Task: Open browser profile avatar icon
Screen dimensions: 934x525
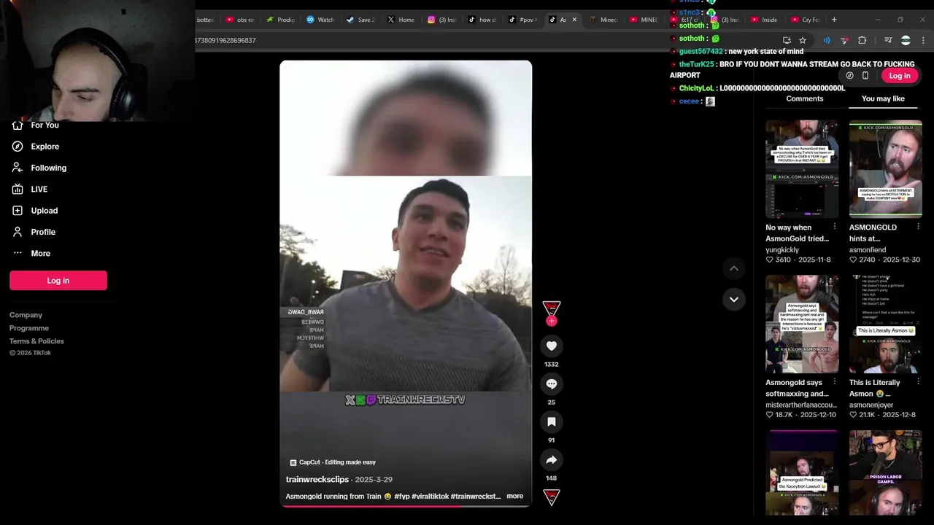Action: tap(906, 40)
